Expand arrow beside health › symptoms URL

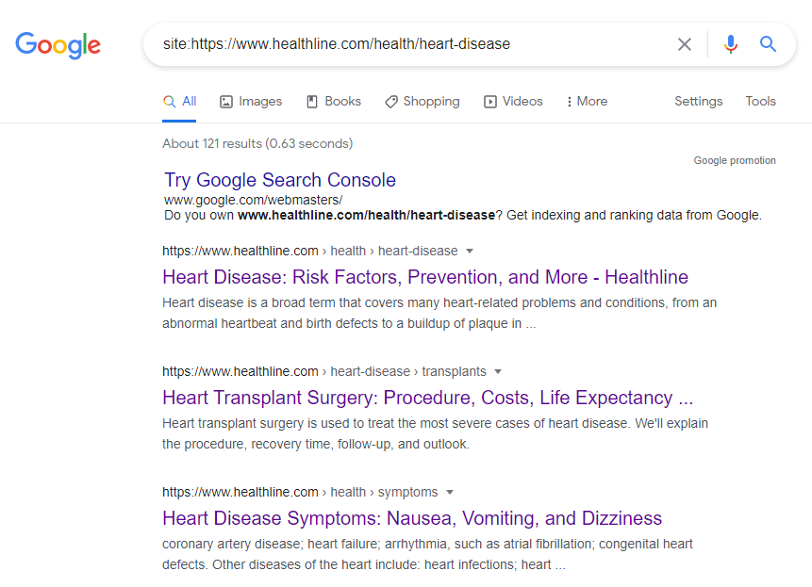pyautogui.click(x=450, y=493)
